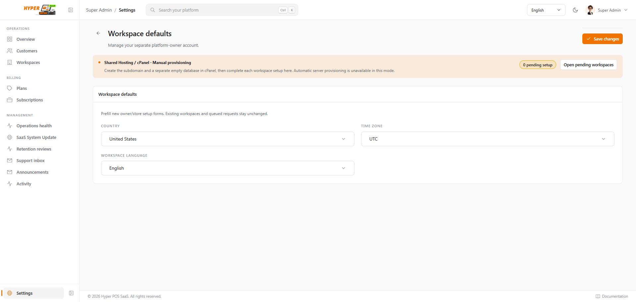Viewport: 636px width, 302px height.
Task: Click the SaaS System Update icon
Action: [x=10, y=137]
